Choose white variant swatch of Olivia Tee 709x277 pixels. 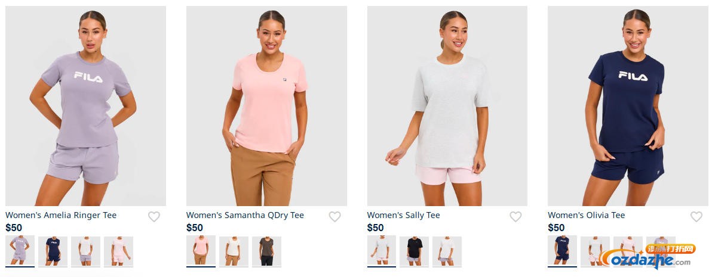click(x=595, y=251)
